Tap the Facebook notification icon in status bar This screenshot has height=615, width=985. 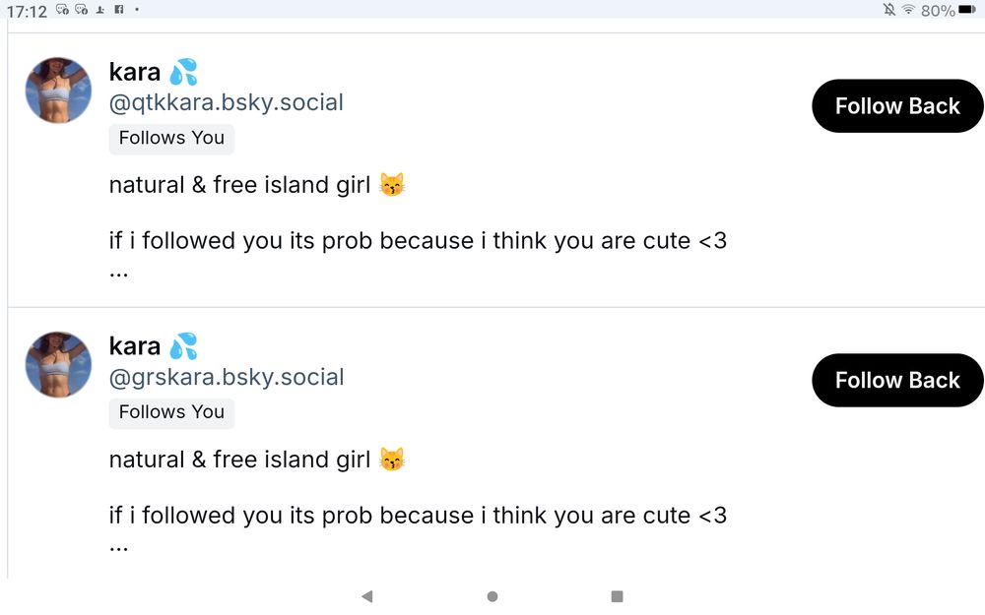click(119, 10)
